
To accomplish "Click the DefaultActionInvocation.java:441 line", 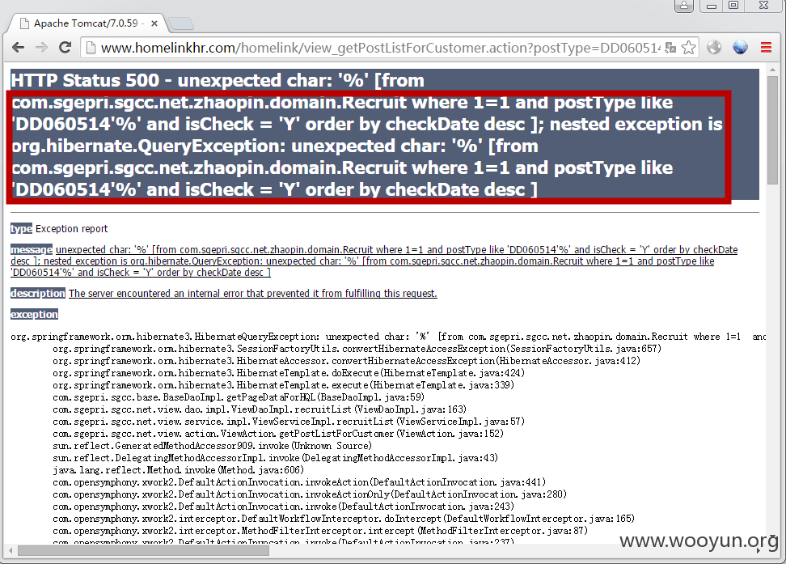I will (x=299, y=482).
